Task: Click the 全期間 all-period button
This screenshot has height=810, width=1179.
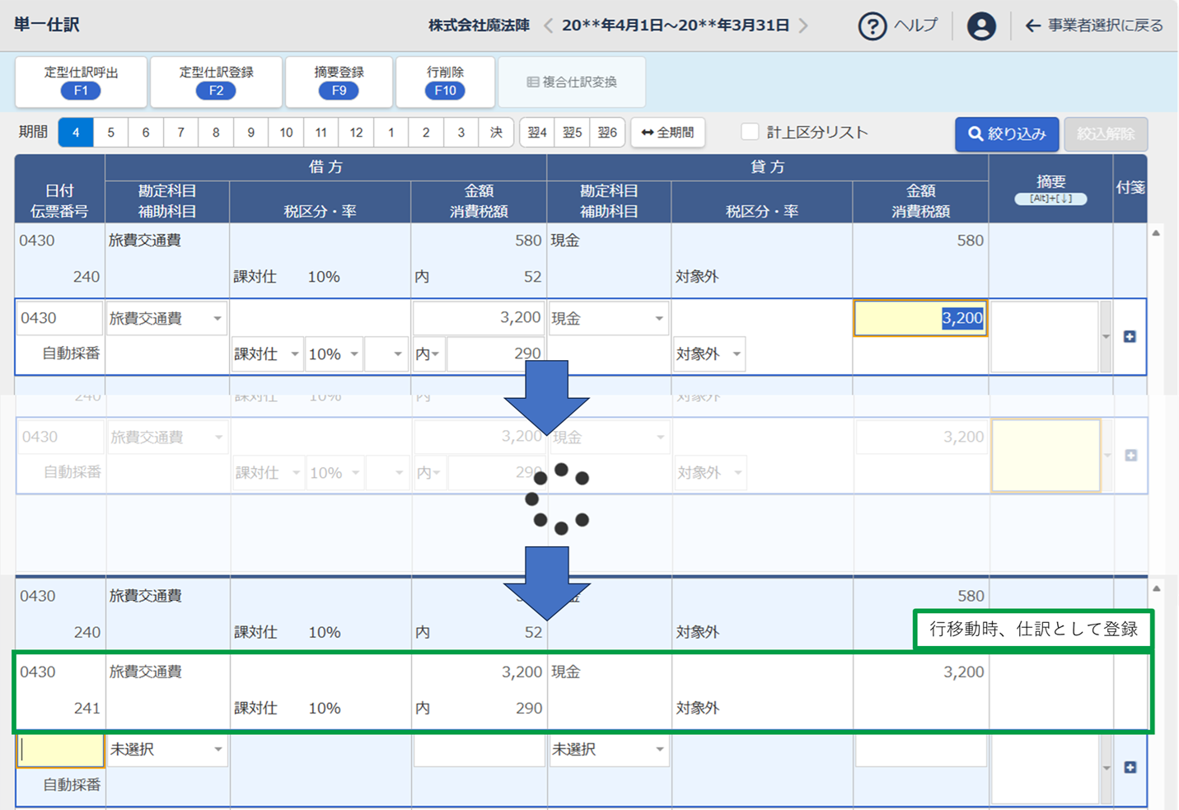Action: coord(667,133)
